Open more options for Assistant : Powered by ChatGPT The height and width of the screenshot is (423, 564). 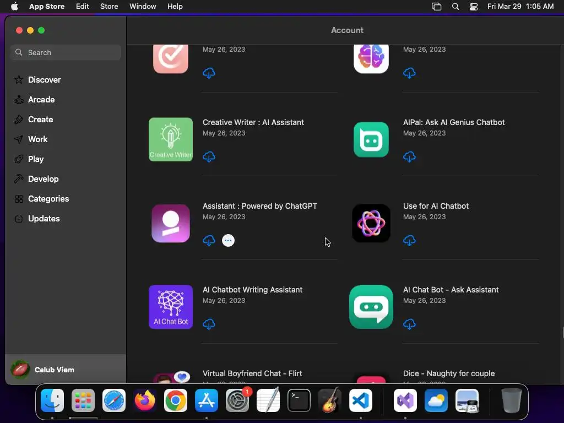point(228,240)
